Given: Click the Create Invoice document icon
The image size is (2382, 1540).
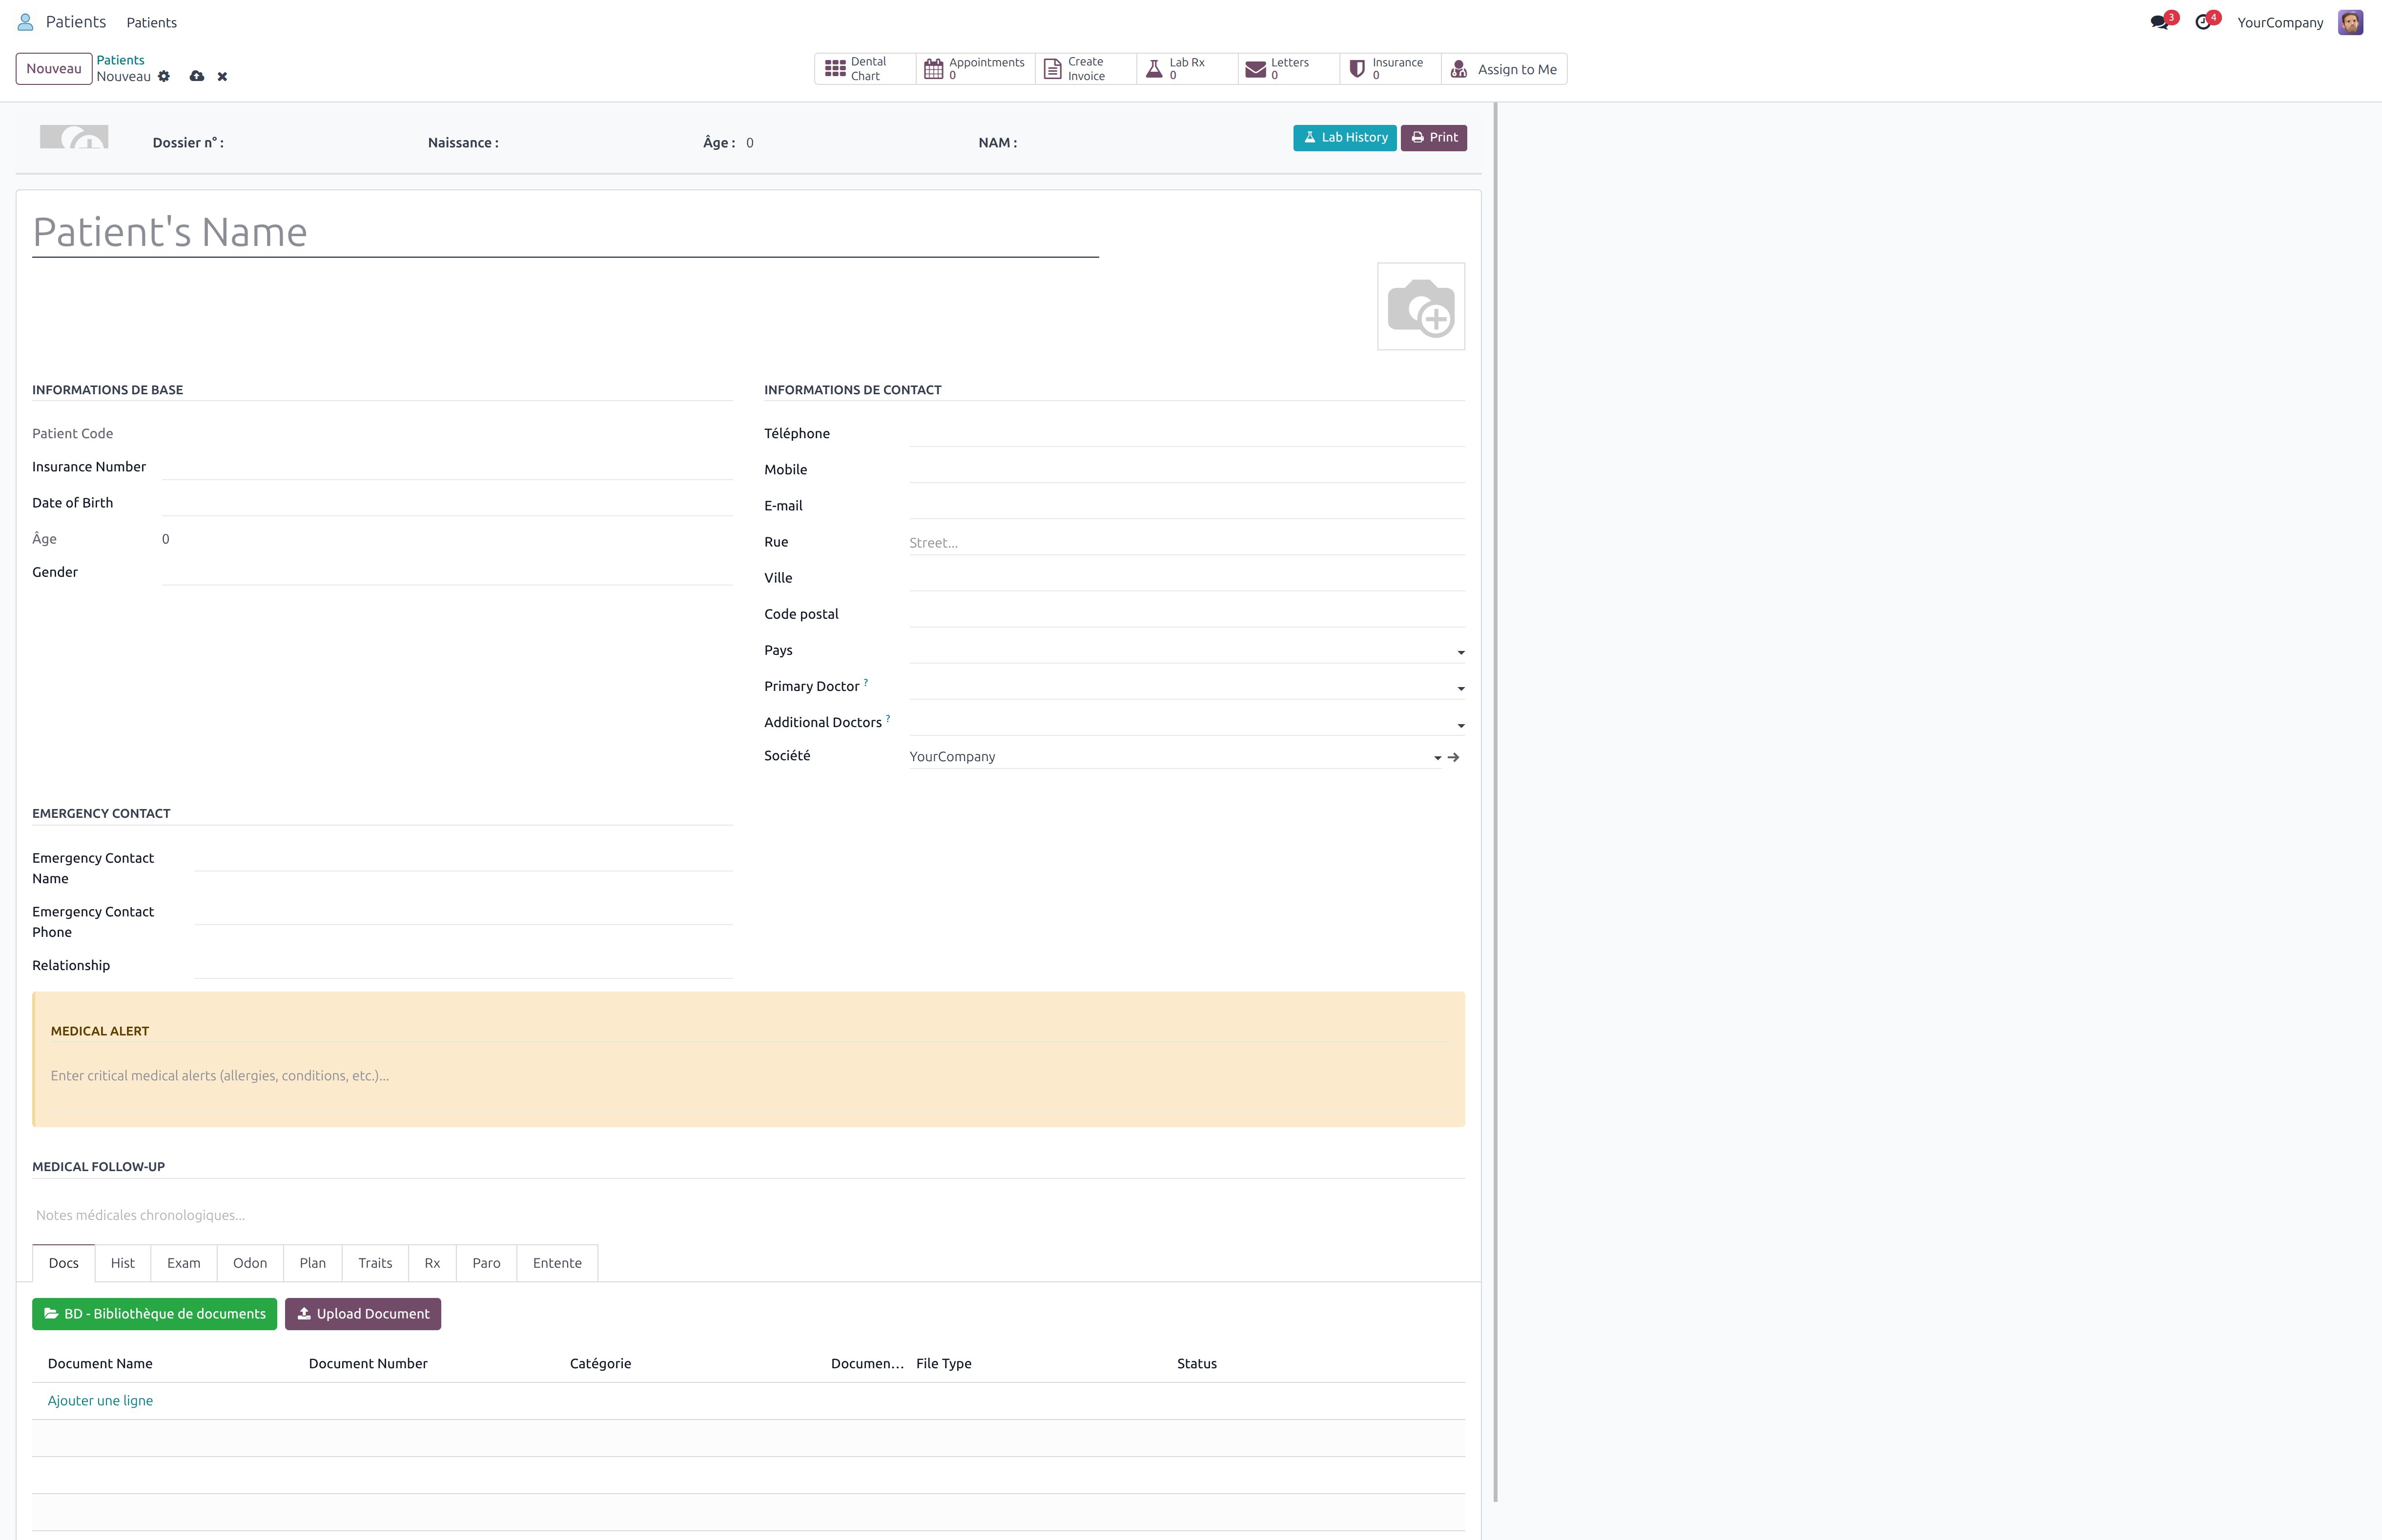Looking at the screenshot, I should click(1052, 69).
